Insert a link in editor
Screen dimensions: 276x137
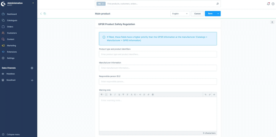point(148,95)
